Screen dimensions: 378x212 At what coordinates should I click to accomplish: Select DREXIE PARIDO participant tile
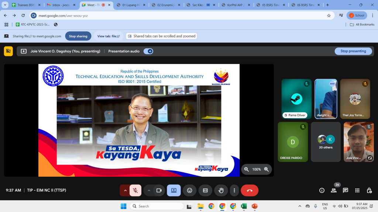pyautogui.click(x=293, y=142)
